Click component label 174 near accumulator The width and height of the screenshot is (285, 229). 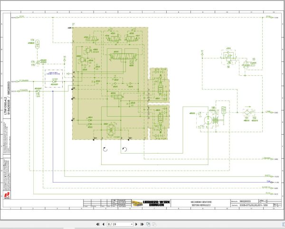click(x=32, y=40)
